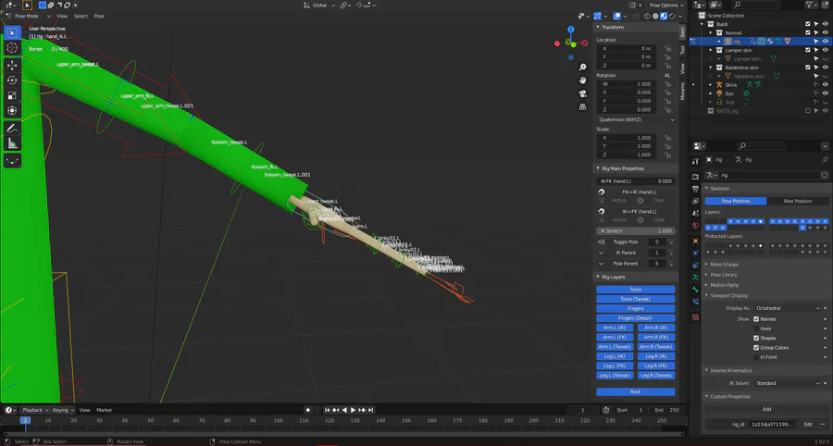The height and width of the screenshot is (446, 833).
Task: Click the outliner filter funnel icon
Action: tap(809, 5)
